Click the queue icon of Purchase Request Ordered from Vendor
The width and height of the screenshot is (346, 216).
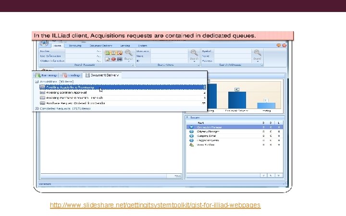[x=42, y=103]
